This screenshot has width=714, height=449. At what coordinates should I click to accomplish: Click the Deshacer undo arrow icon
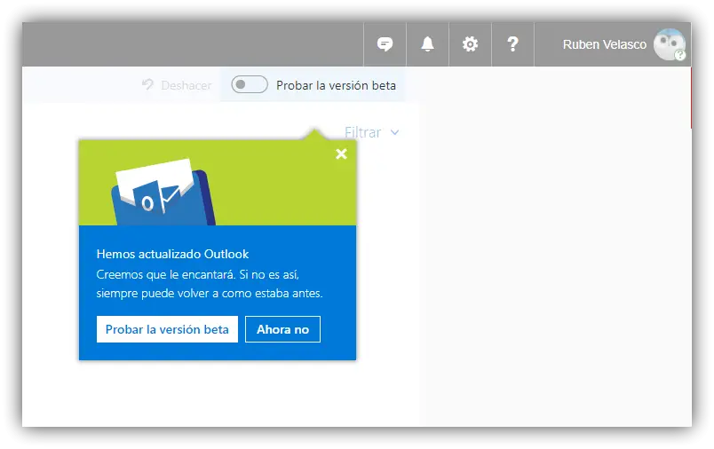(x=147, y=84)
